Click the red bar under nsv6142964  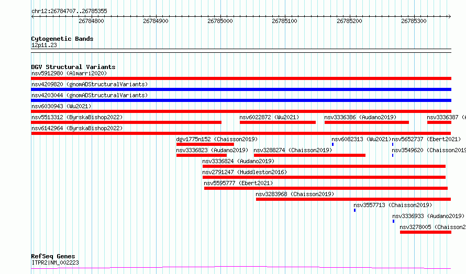point(241,133)
